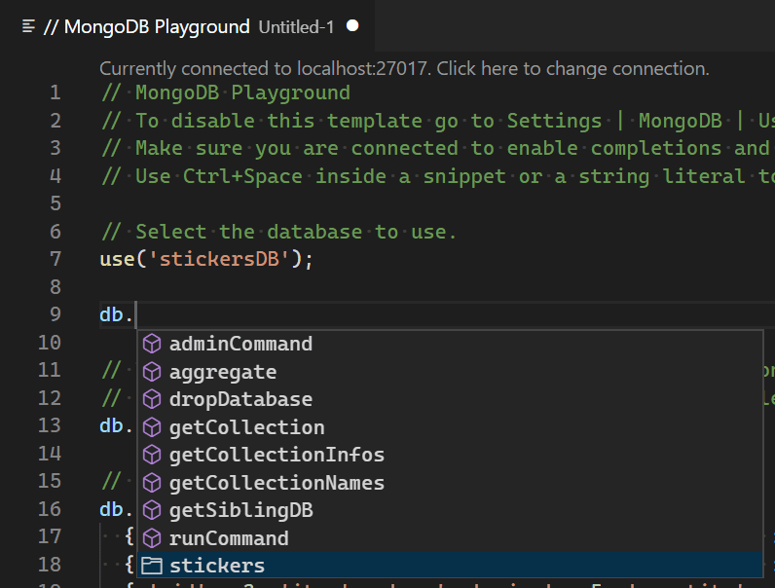Click the cube icon next to runCommand
775x588 pixels.
151,538
